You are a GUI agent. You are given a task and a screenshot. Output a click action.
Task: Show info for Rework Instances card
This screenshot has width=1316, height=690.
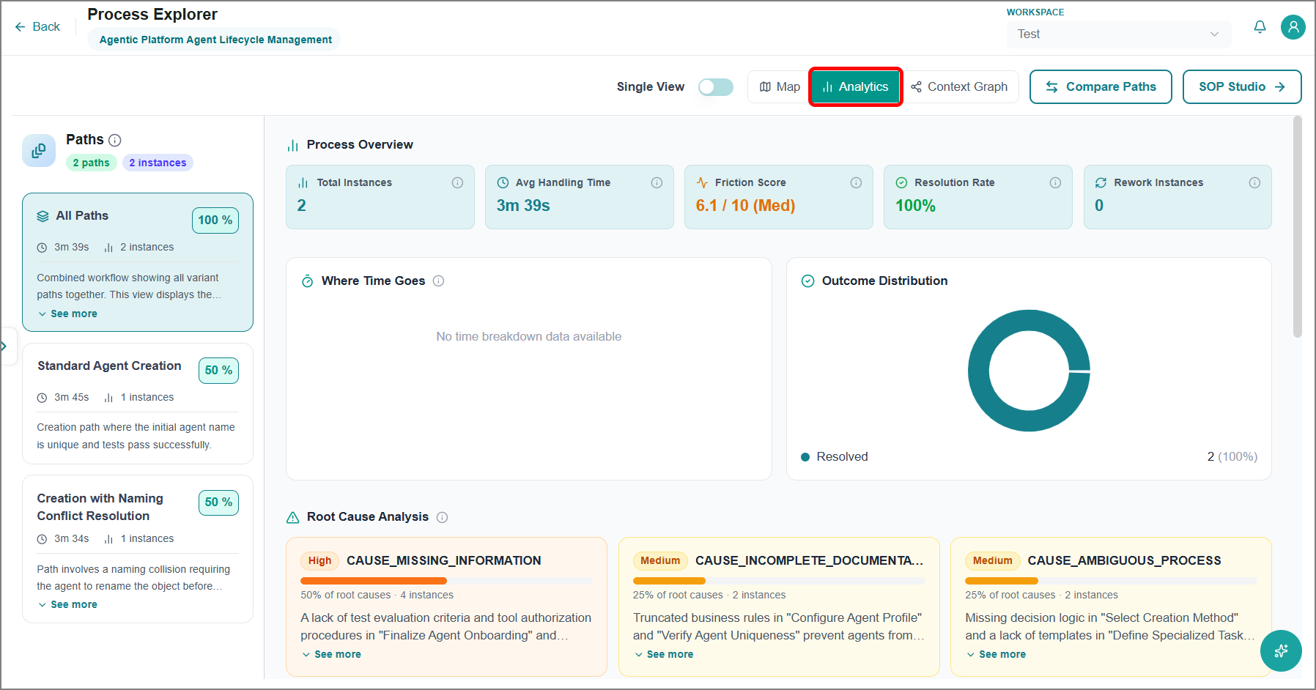click(x=1254, y=182)
